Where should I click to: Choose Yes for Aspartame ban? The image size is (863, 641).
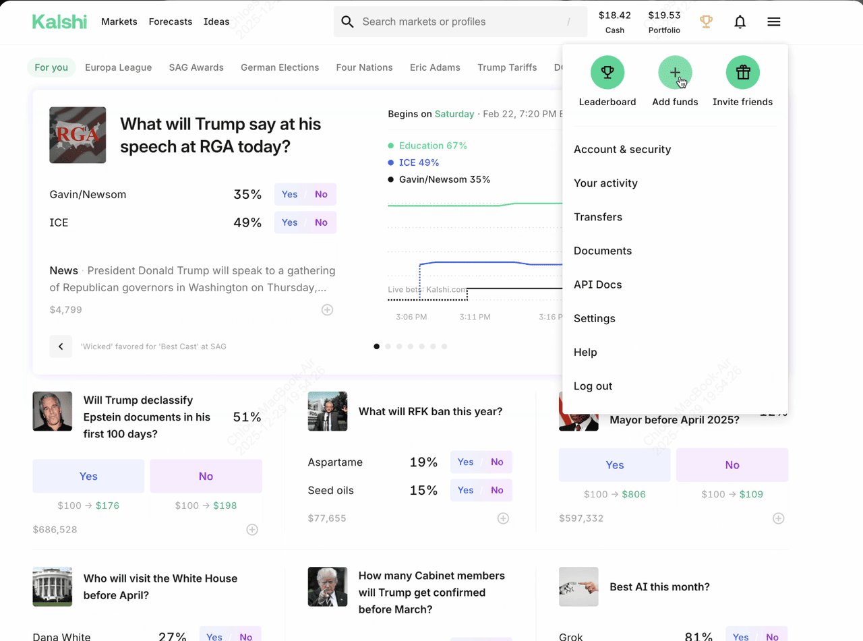465,462
